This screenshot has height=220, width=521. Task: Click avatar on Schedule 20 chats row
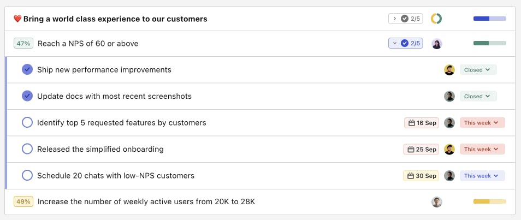click(x=449, y=176)
